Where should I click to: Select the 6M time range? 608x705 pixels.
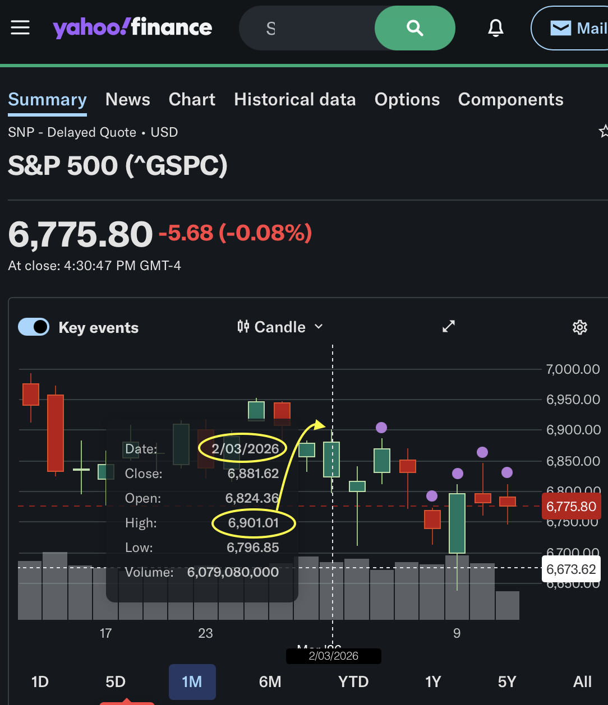(270, 682)
